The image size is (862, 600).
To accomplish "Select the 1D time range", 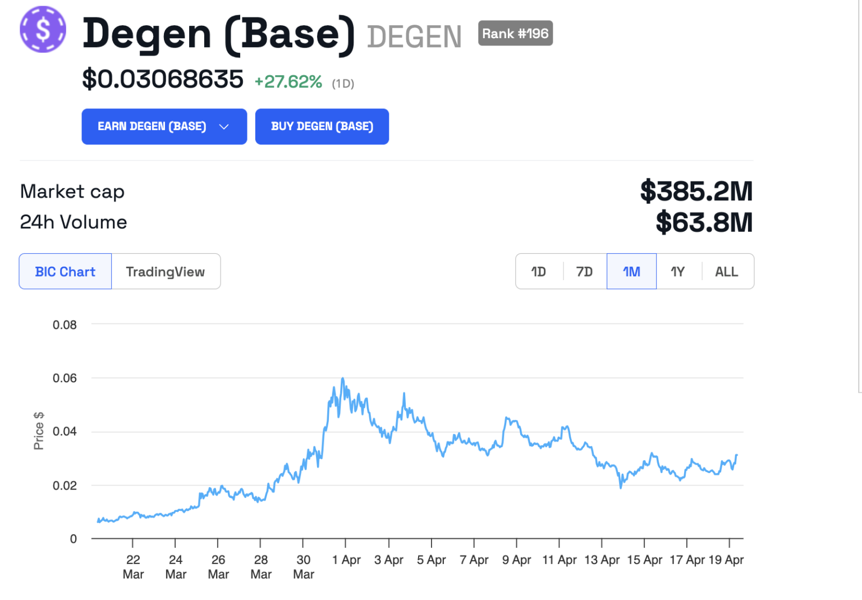I will [x=539, y=272].
